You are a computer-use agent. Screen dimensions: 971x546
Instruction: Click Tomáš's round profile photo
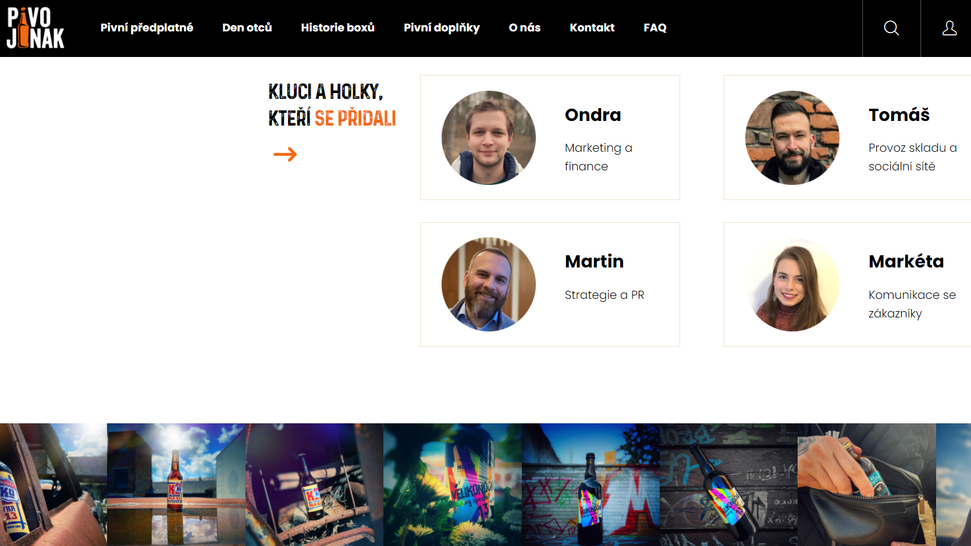792,138
